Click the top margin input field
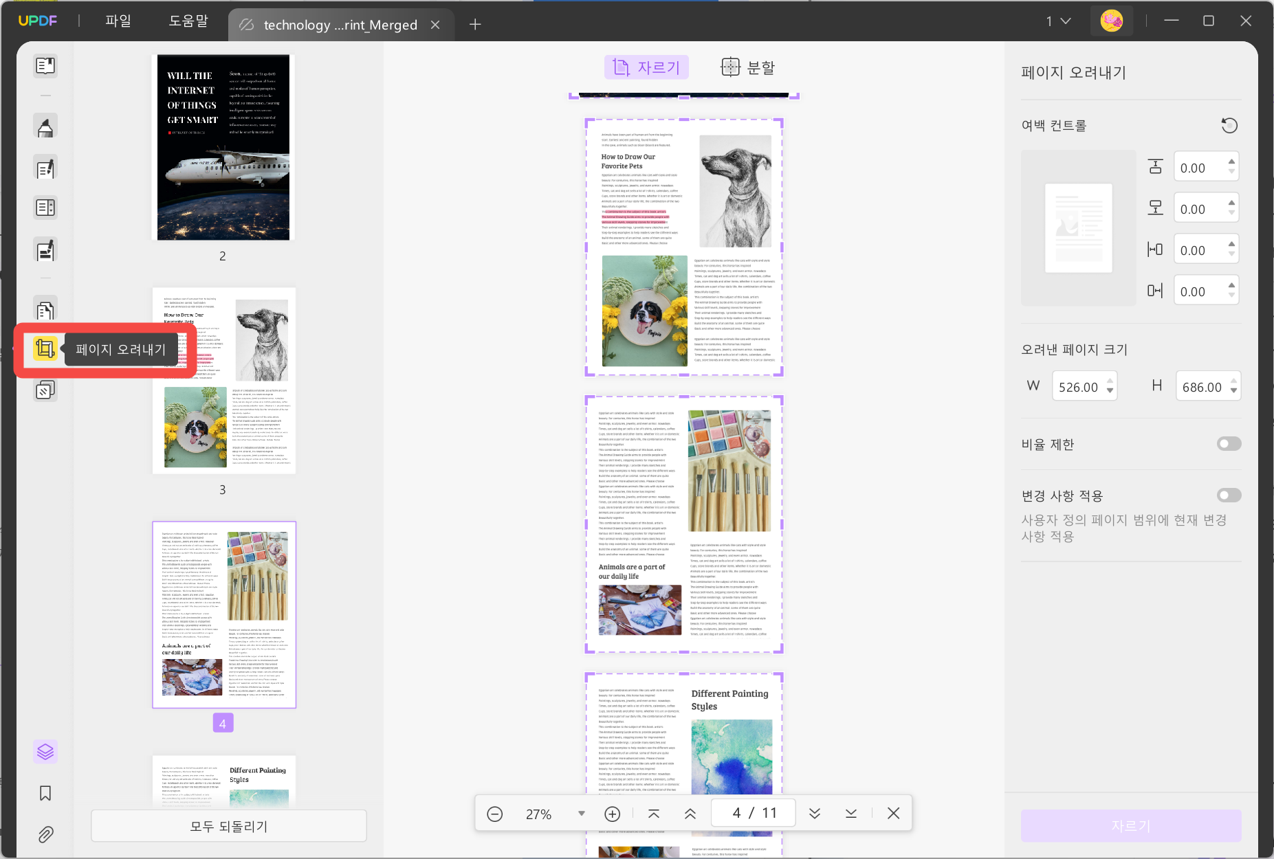The image size is (1274, 859). coord(1207,167)
